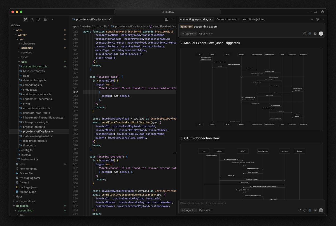This screenshot has height=226, width=336.
Task: Open the Source Control icon
Action: tap(39, 19)
